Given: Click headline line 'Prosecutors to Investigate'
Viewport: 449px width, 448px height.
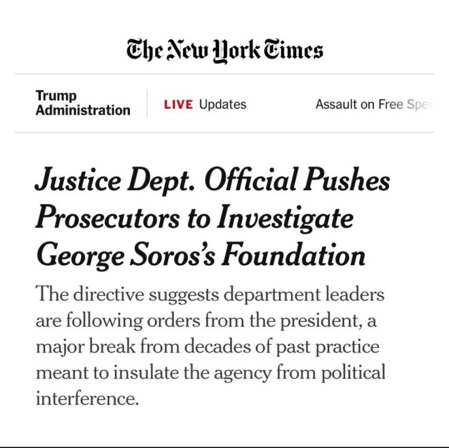Looking at the screenshot, I should click(x=195, y=219).
